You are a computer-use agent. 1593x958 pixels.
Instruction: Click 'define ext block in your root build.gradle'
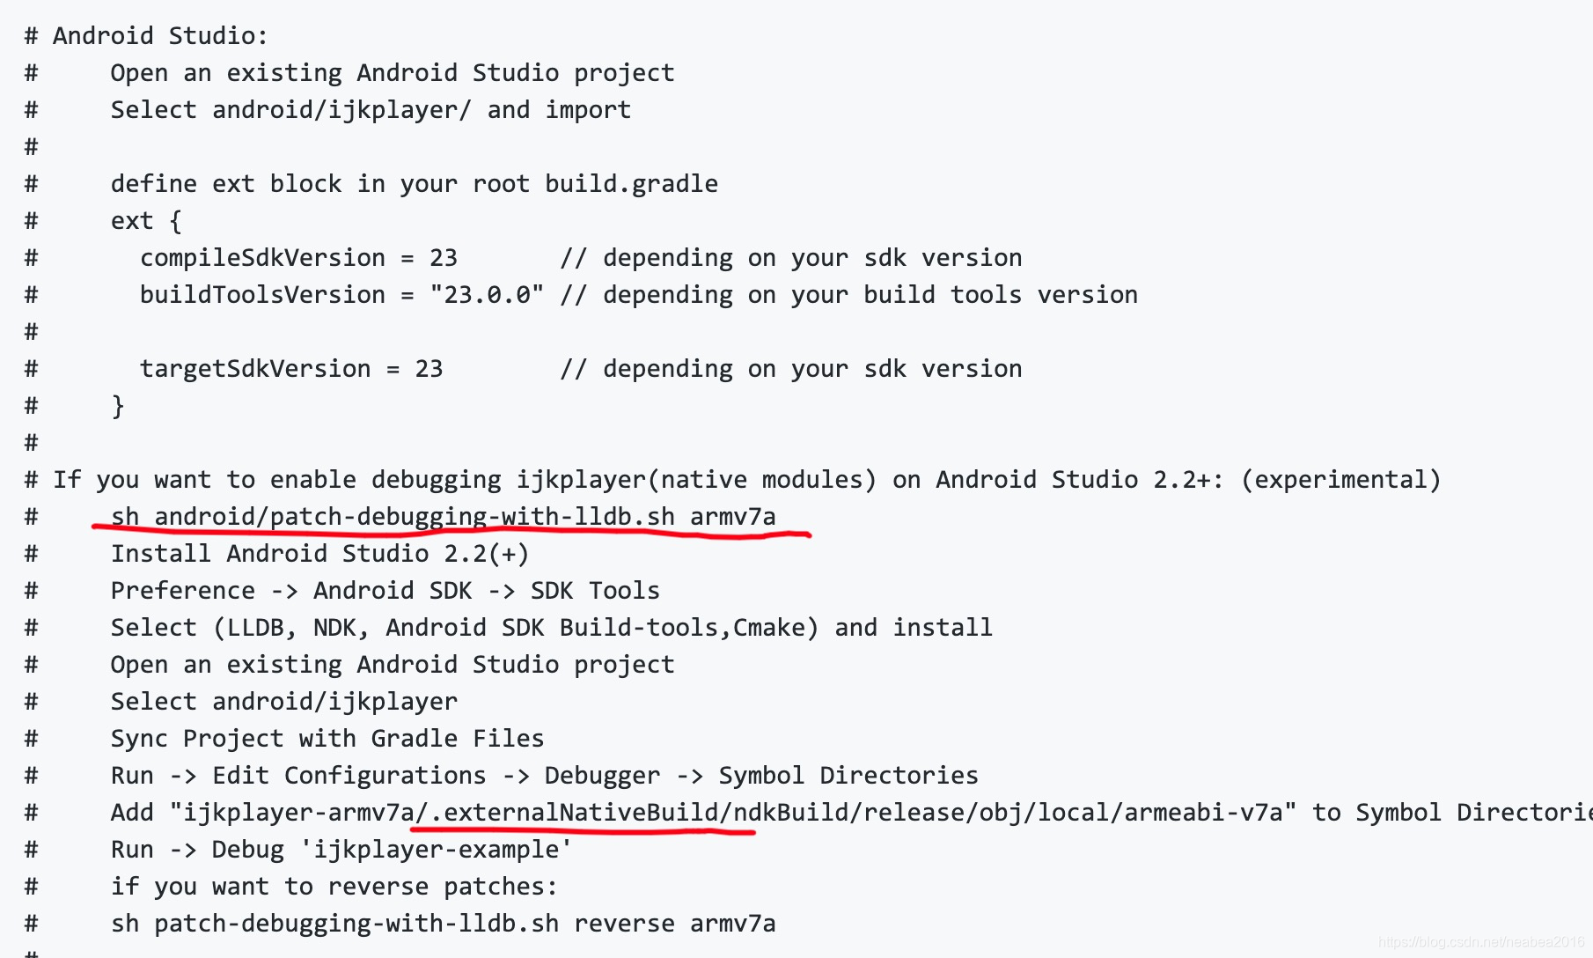[415, 184]
